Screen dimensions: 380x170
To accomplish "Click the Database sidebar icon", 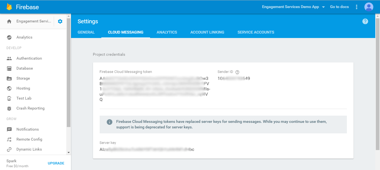I will (9, 68).
